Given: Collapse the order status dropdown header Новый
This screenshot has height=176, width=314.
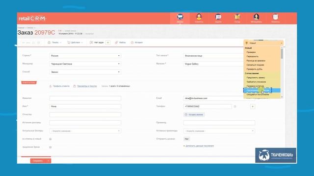Looking at the screenshot, I should tap(263, 43).
